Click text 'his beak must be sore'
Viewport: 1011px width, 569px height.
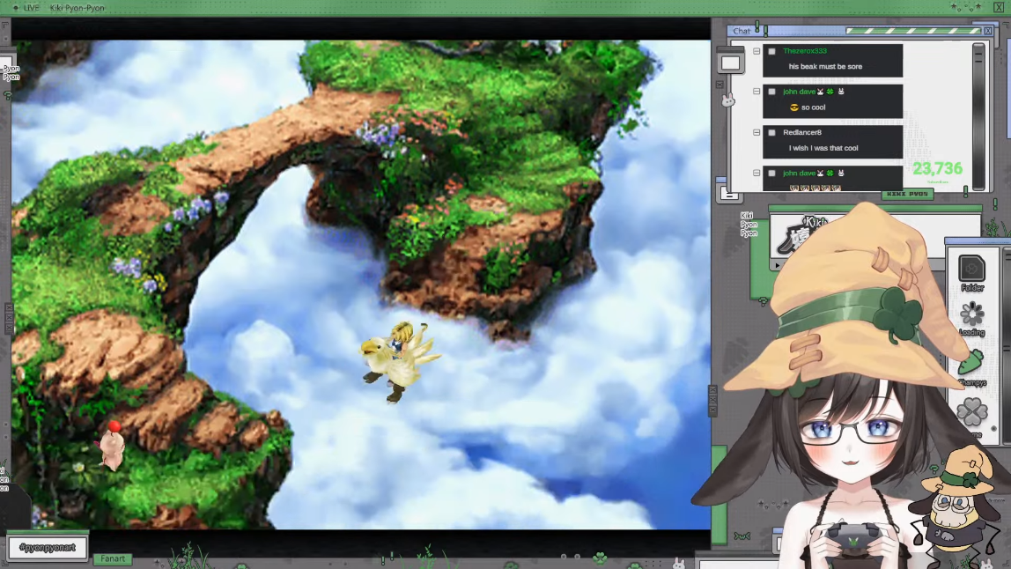tap(825, 66)
